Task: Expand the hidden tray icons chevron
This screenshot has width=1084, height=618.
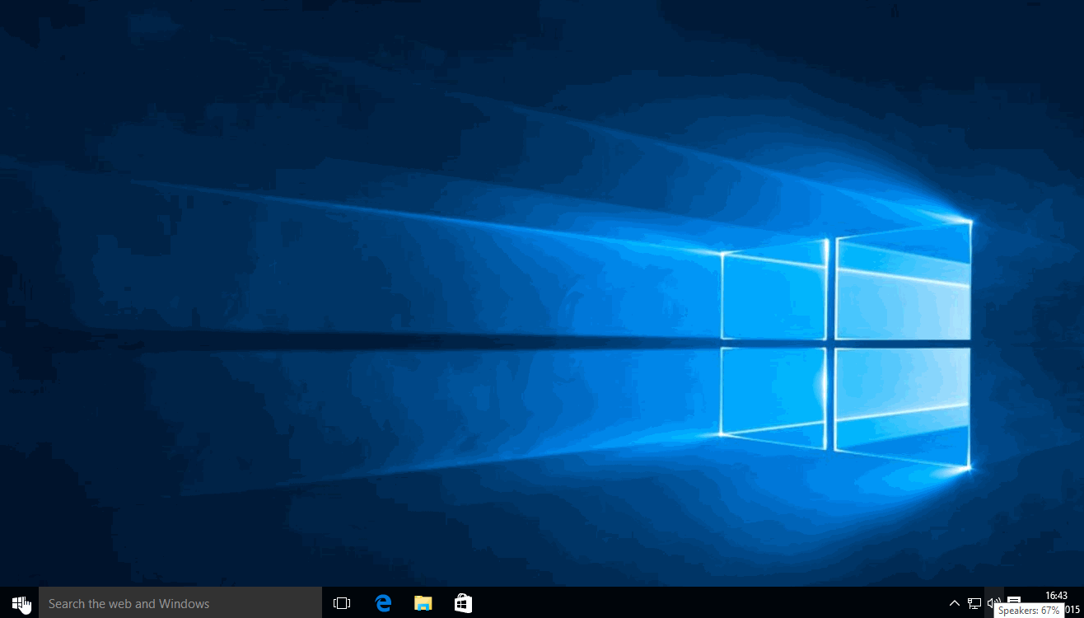Action: tap(954, 603)
